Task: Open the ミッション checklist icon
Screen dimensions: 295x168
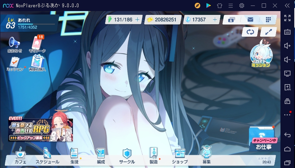Action: pos(15,64)
